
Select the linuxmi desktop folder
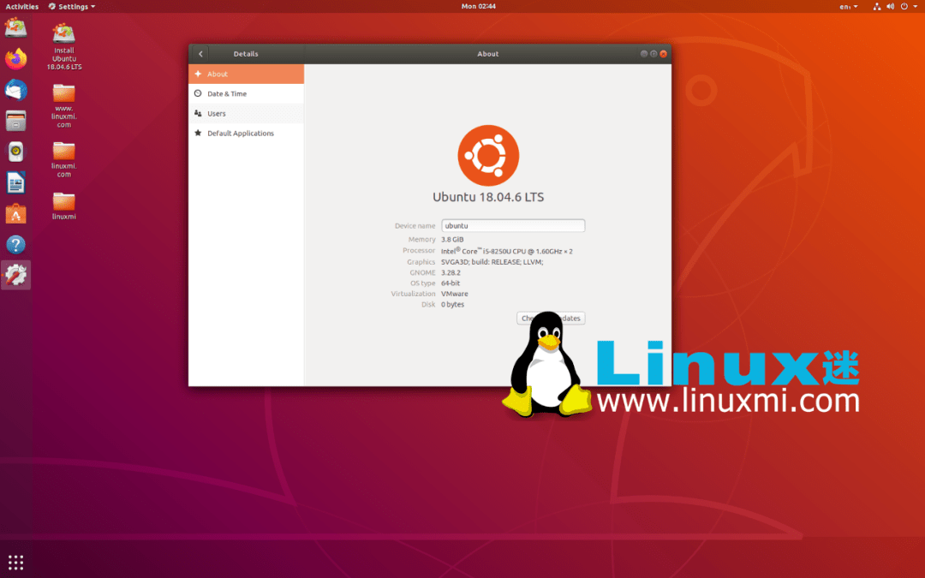(63, 206)
